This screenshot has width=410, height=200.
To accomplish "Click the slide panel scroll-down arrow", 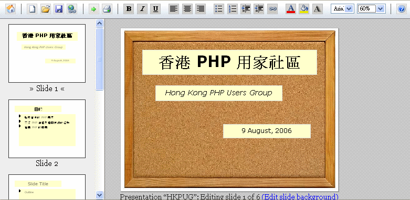I will coord(100,195).
